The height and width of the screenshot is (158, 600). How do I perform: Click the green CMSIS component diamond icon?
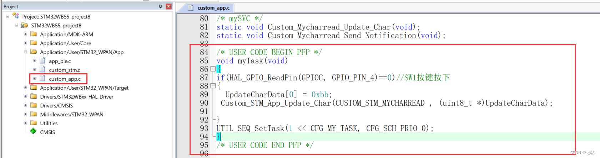33,131
